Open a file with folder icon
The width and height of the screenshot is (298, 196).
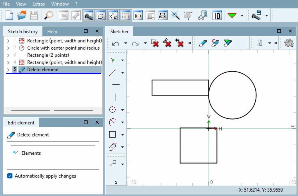click(x=22, y=15)
